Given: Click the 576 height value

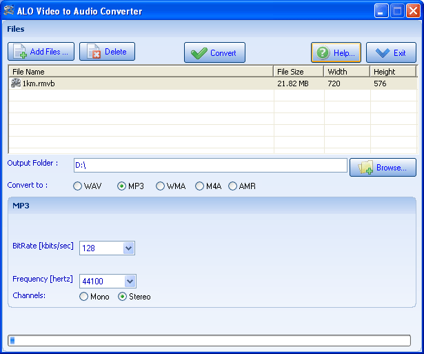Looking at the screenshot, I should click(x=380, y=83).
